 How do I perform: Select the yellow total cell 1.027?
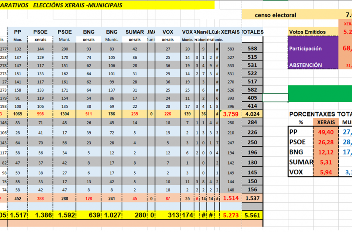click(111, 215)
